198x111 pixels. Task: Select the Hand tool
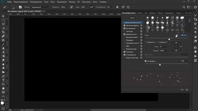point(3,88)
